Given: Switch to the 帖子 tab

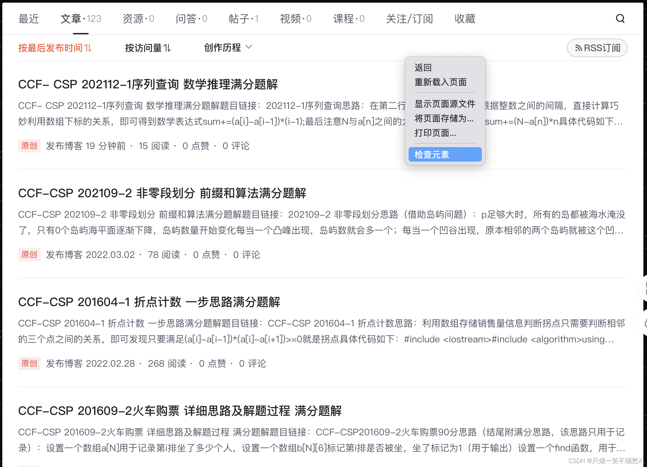Looking at the screenshot, I should pos(243,19).
